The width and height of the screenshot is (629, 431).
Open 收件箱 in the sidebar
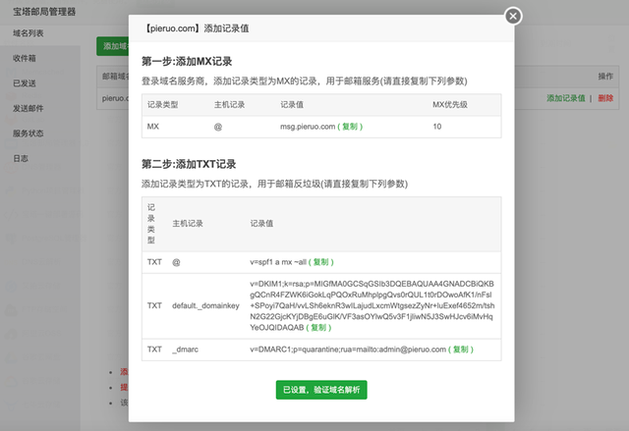24,58
